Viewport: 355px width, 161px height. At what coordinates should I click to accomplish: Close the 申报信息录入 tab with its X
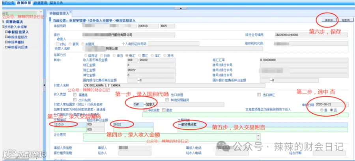71,11
